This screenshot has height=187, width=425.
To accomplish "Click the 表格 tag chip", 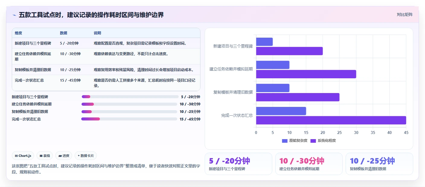I will pos(45,156).
